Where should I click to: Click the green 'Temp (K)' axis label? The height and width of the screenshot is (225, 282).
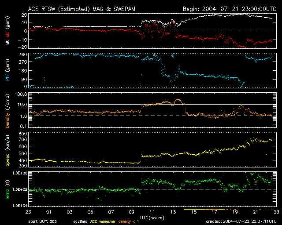click(x=7, y=190)
